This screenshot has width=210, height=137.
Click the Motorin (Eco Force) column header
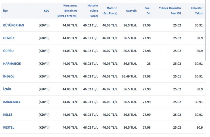click(x=110, y=11)
